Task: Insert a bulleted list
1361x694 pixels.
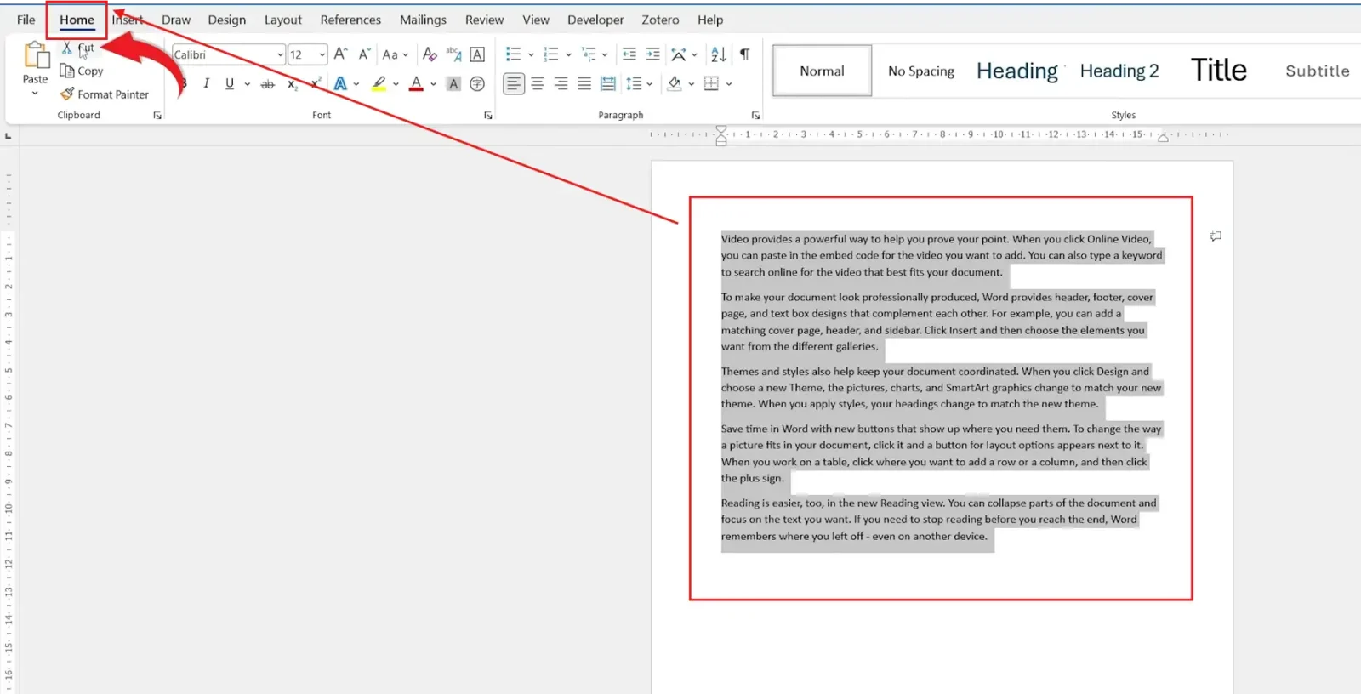Action: click(513, 54)
